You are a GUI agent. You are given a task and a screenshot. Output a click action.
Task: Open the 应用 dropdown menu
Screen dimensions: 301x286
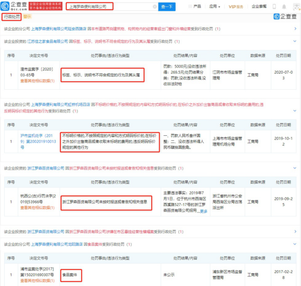(215, 7)
